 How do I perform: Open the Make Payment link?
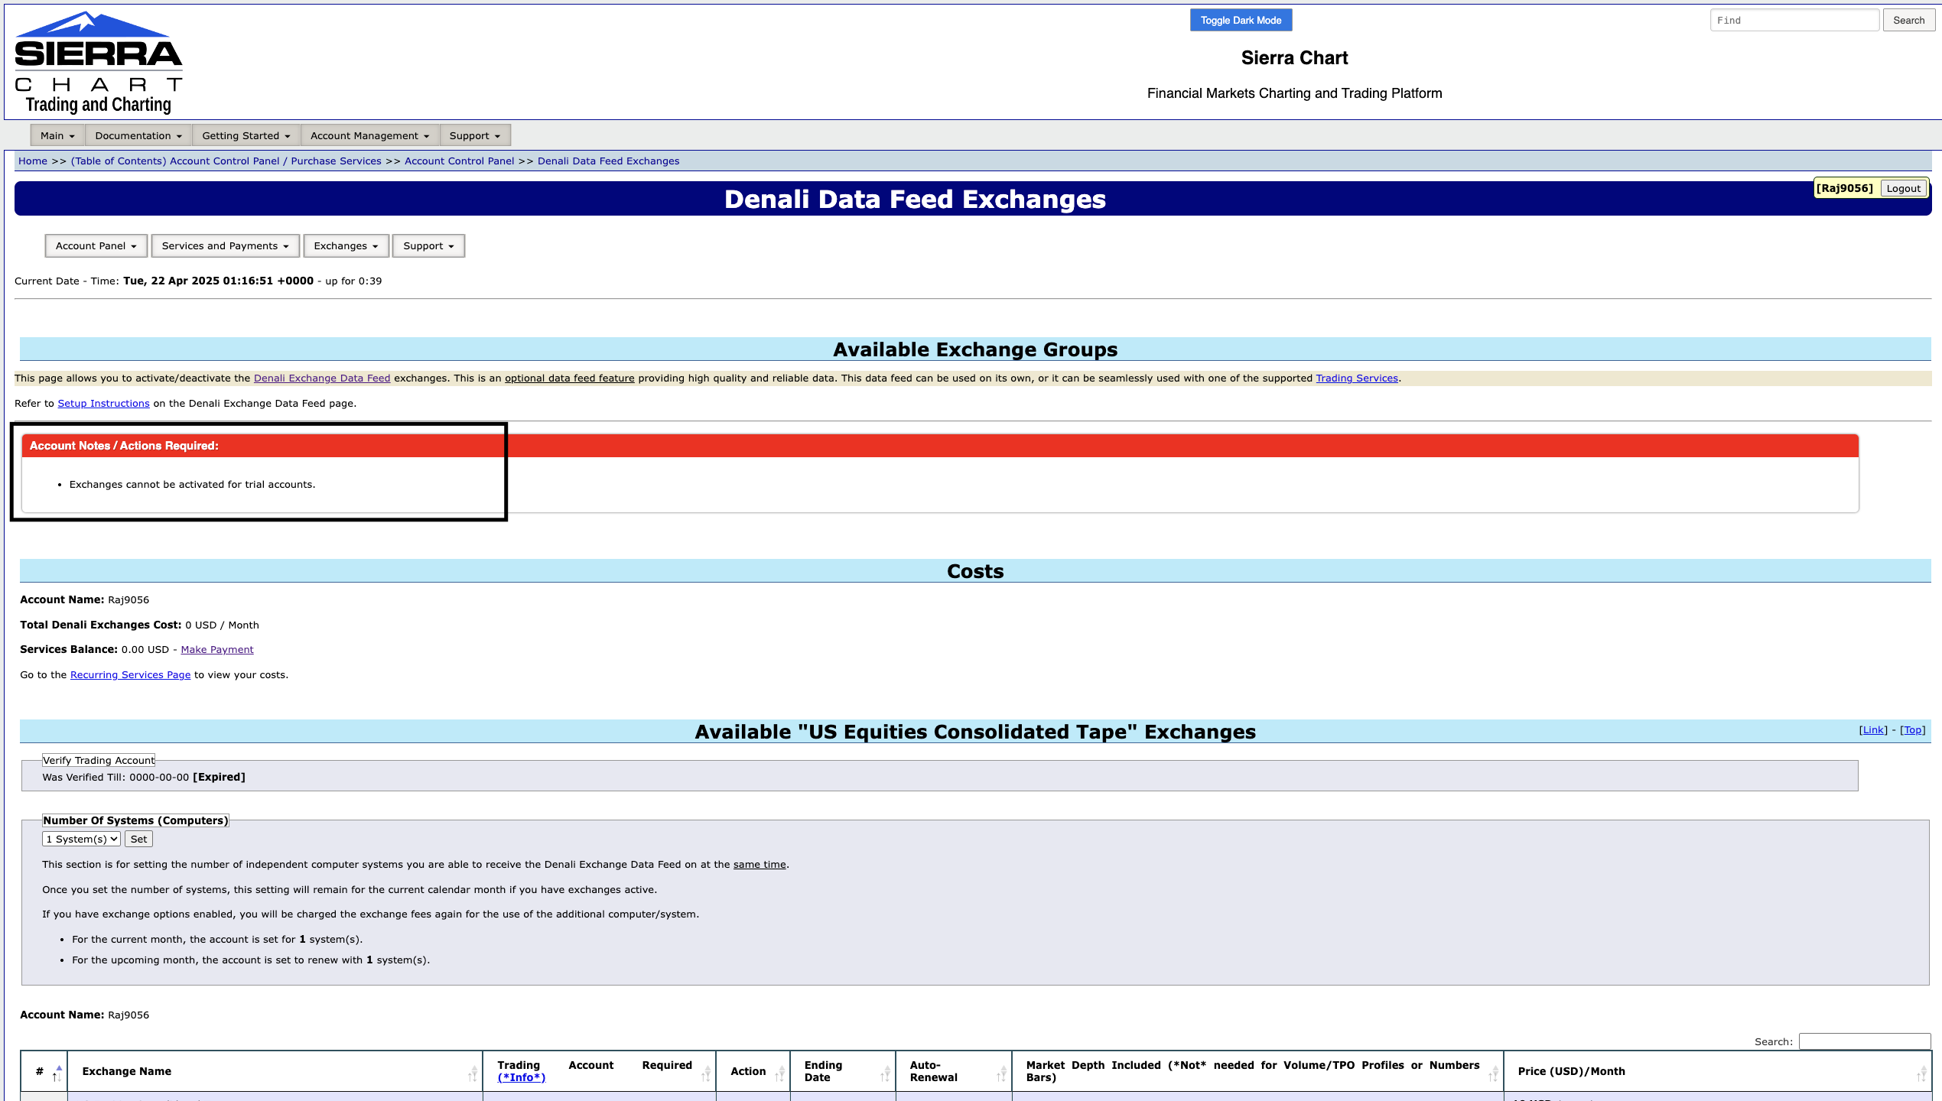(216, 649)
